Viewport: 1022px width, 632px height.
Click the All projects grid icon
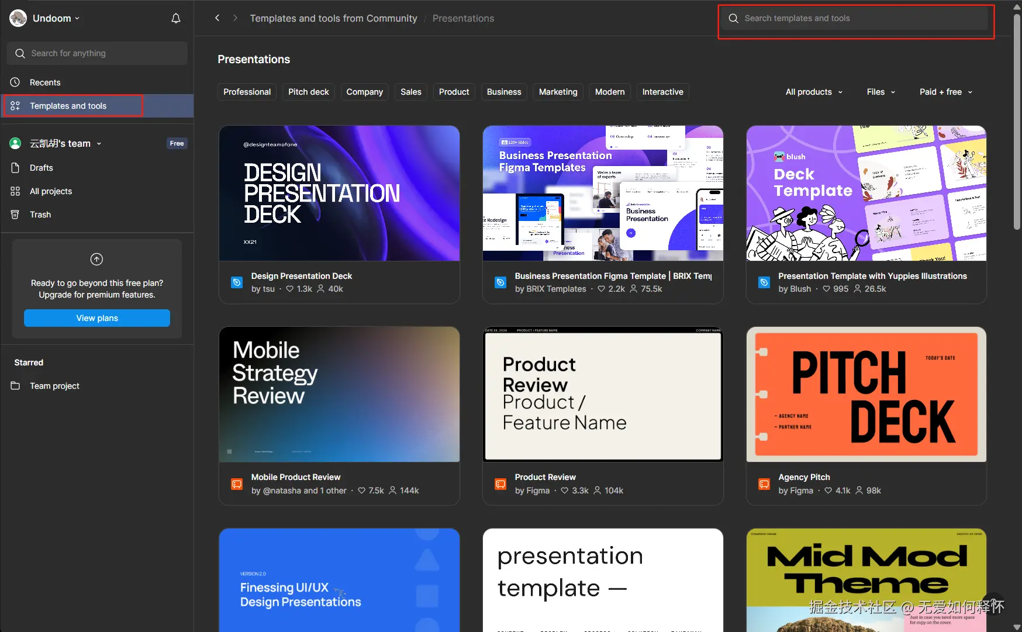point(15,191)
